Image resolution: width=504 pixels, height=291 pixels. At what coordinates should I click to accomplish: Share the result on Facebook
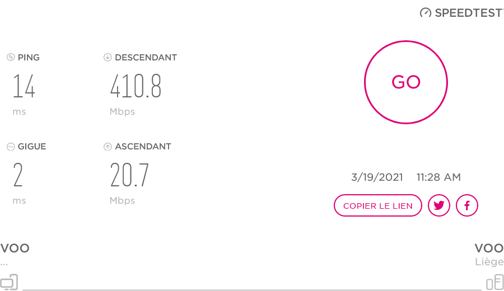[466, 205]
